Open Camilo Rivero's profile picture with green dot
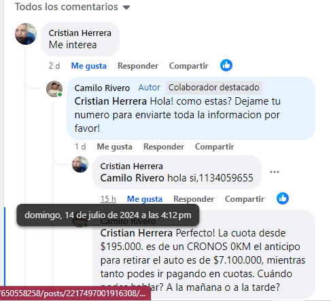Screen dimensions: 331x301 point(54,89)
